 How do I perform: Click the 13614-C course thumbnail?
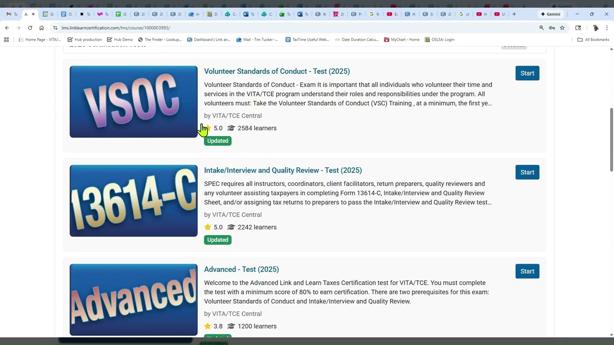point(133,201)
